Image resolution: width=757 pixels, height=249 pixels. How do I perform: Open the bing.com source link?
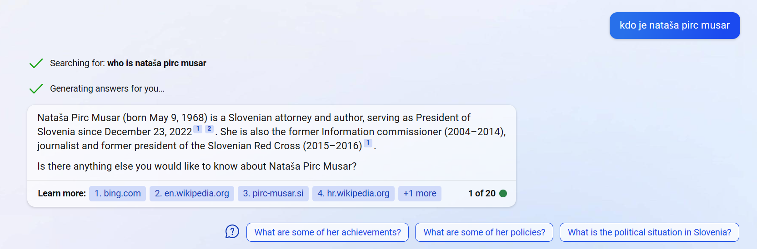click(117, 193)
